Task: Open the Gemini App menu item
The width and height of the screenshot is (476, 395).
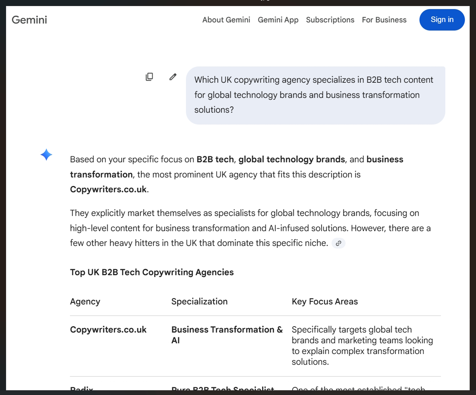Action: click(x=278, y=20)
